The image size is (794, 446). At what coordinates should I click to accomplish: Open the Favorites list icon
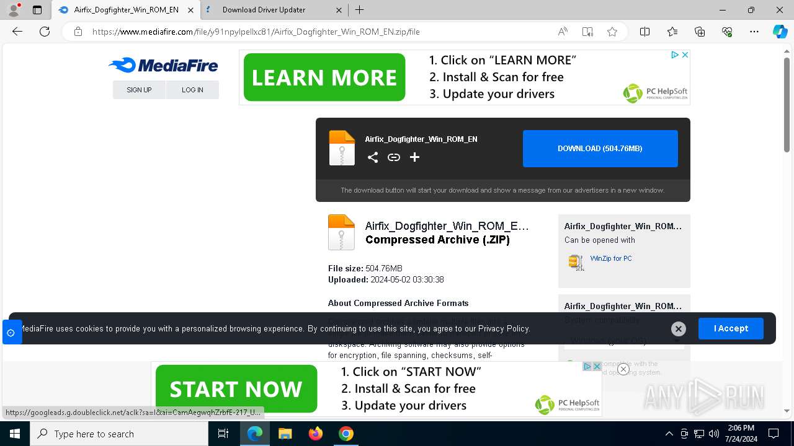click(x=672, y=32)
